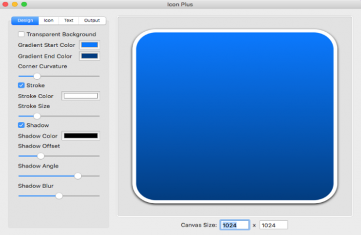Click the Transparent Background label
Screen dimensions: 361x235
[x=61, y=35]
